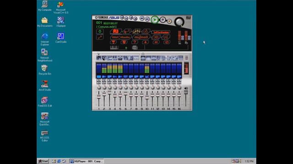293x164 pixels.
Task: Click the channel 3 volume fader
Action: (x=109, y=92)
